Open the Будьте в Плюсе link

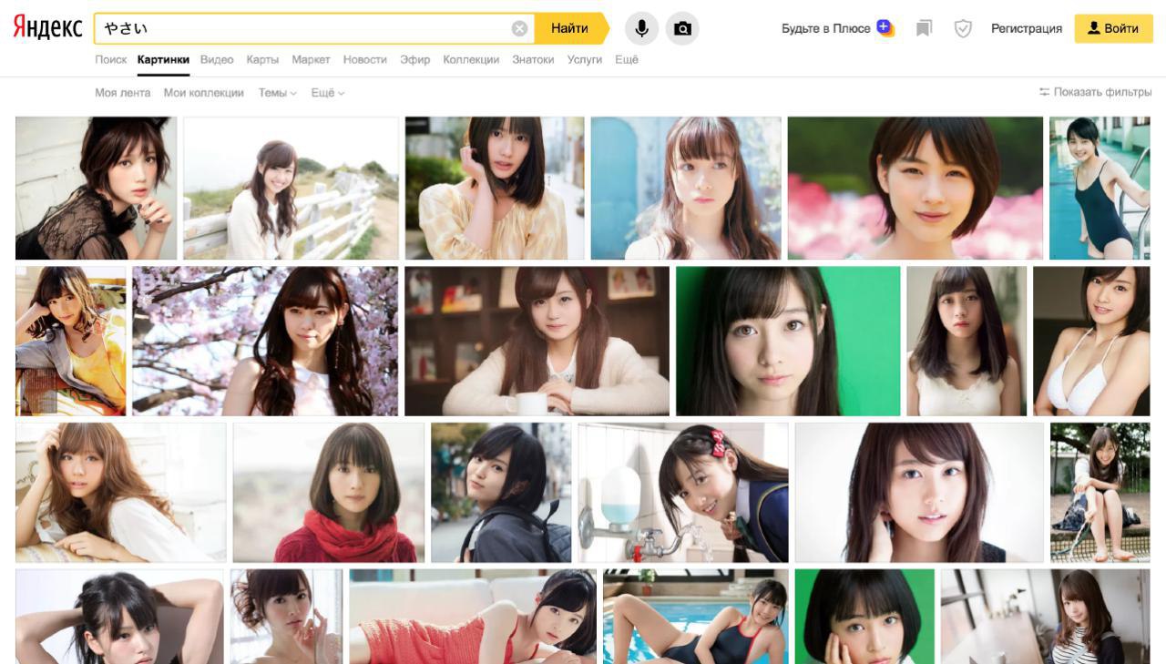[x=825, y=28]
